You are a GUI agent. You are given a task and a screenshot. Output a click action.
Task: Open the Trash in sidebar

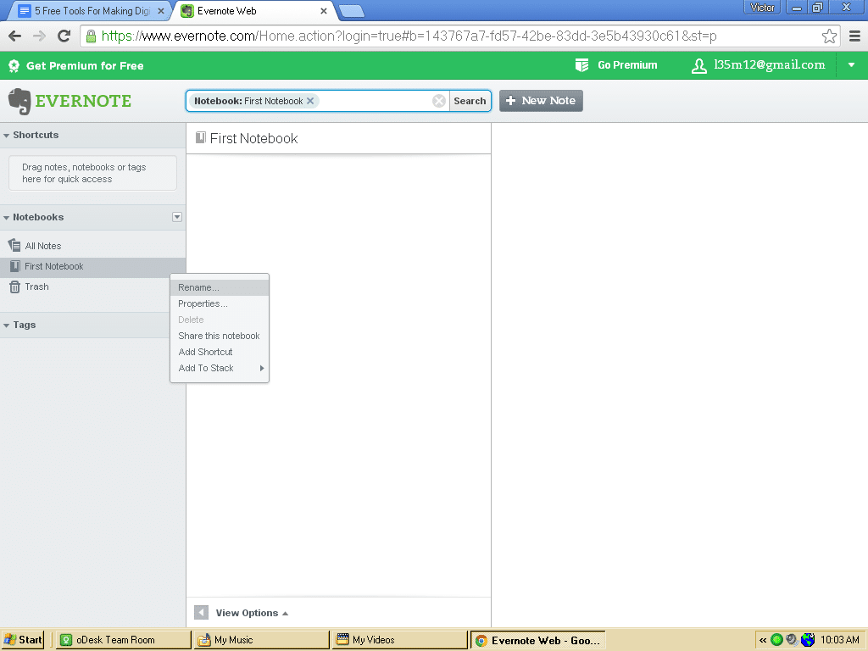point(93,287)
